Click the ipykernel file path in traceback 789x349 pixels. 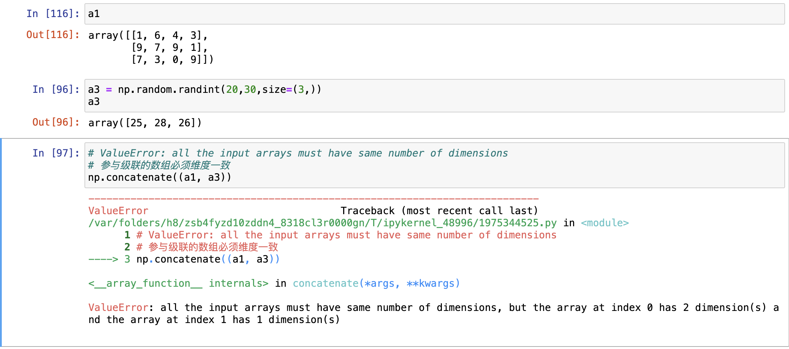(x=323, y=223)
